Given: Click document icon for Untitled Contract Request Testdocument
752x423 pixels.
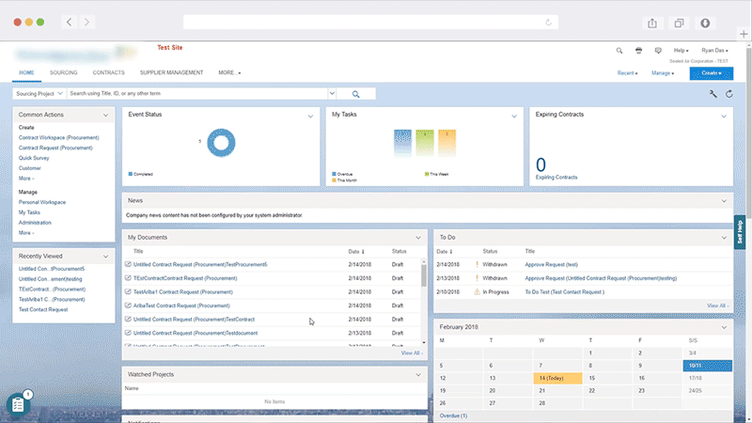Looking at the screenshot, I should [128, 333].
